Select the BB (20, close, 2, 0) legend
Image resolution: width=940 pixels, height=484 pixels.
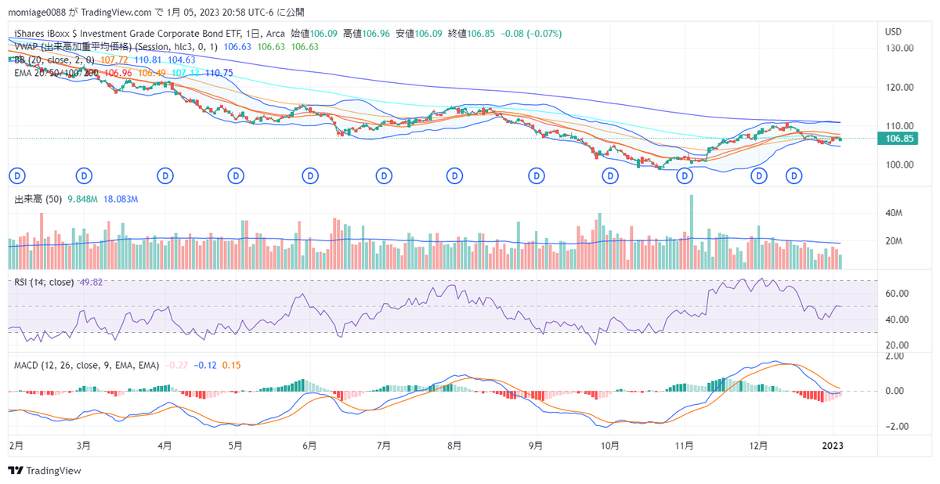55,60
